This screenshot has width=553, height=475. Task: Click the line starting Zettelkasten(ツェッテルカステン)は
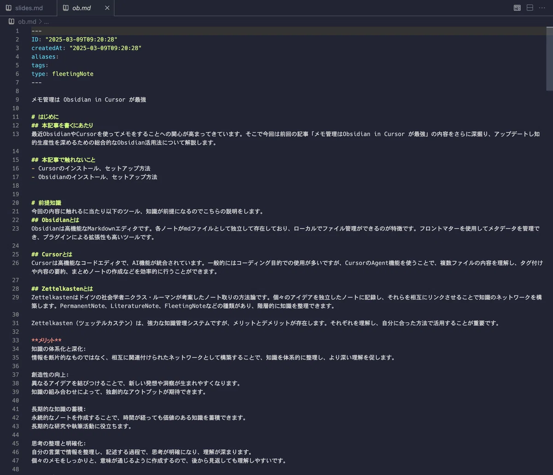click(x=265, y=323)
